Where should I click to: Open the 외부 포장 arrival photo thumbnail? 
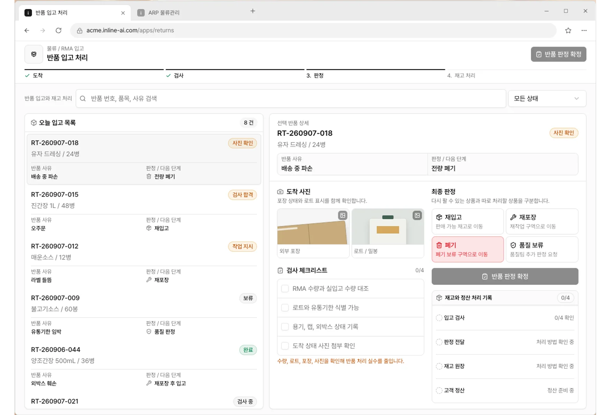313,233
